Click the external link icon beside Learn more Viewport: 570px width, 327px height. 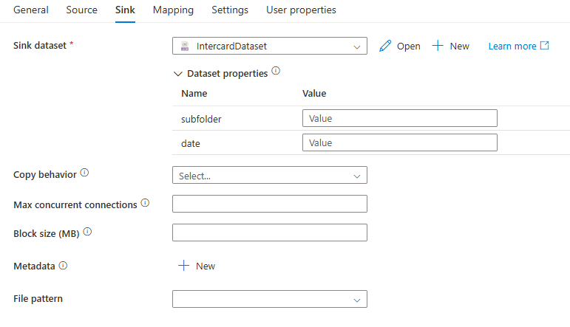click(x=545, y=45)
